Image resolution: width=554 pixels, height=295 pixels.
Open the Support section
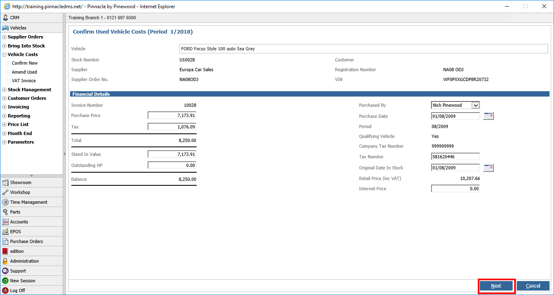coord(32,271)
